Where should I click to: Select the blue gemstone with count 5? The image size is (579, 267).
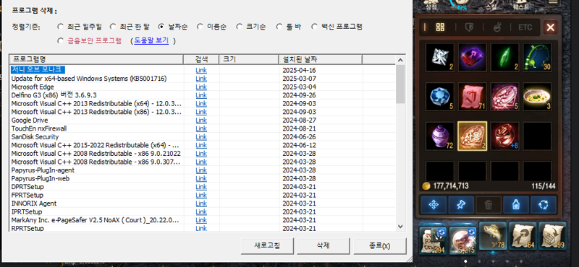440,97
